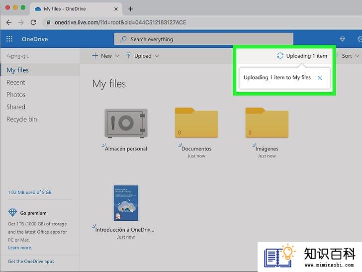Image resolution: width=362 pixels, height=272 pixels.
Task: Open Recycle bin in sidebar
Action: point(22,120)
